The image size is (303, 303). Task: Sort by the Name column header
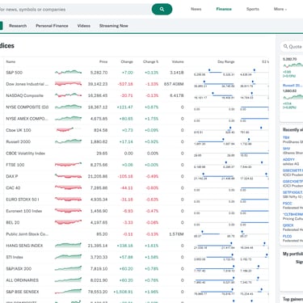(11, 61)
